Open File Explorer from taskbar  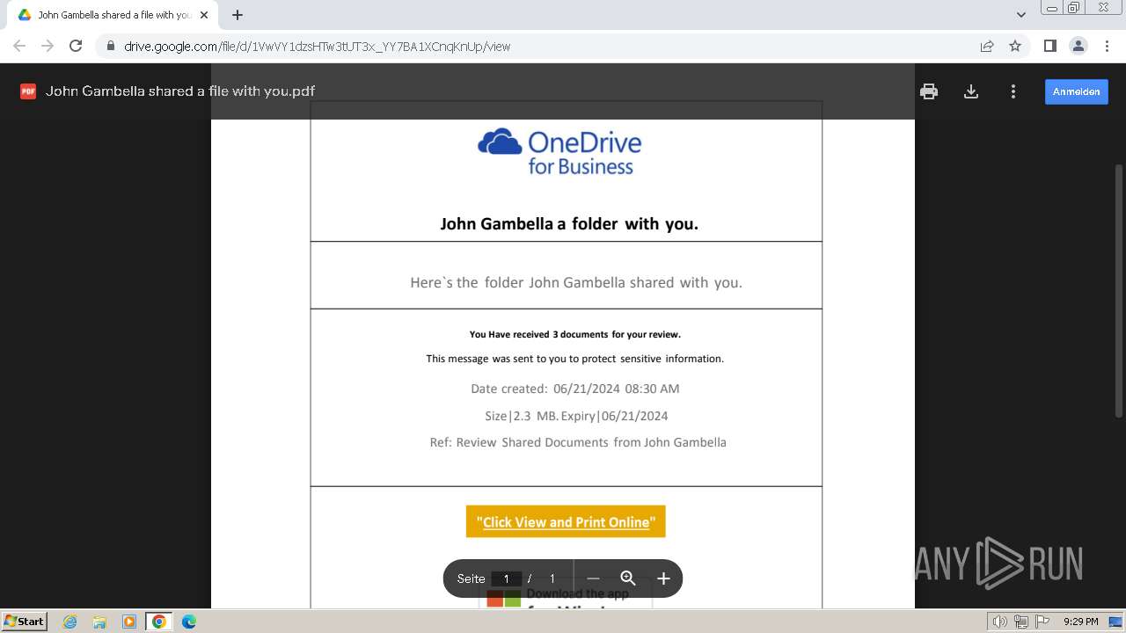pyautogui.click(x=99, y=622)
